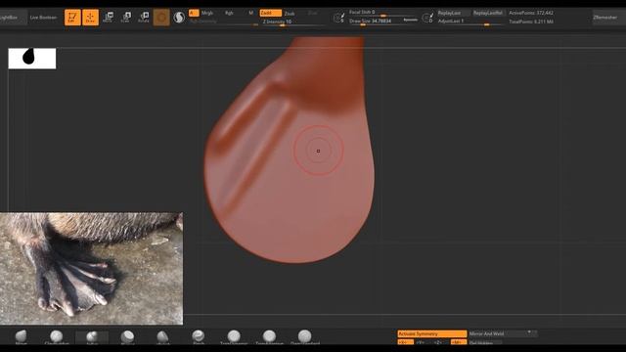Select the DamStandard brush
The height and width of the screenshot is (352, 626).
305,337
